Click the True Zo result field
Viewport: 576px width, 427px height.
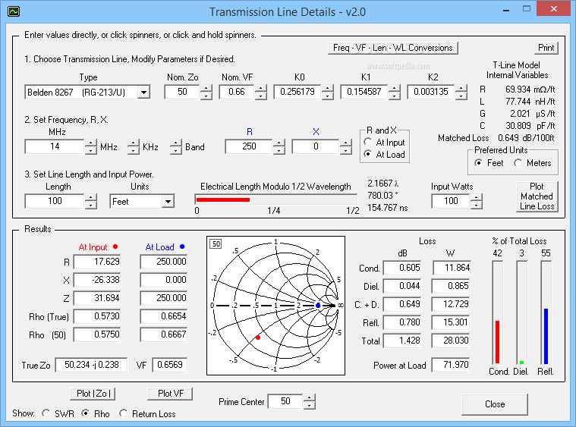[92, 365]
